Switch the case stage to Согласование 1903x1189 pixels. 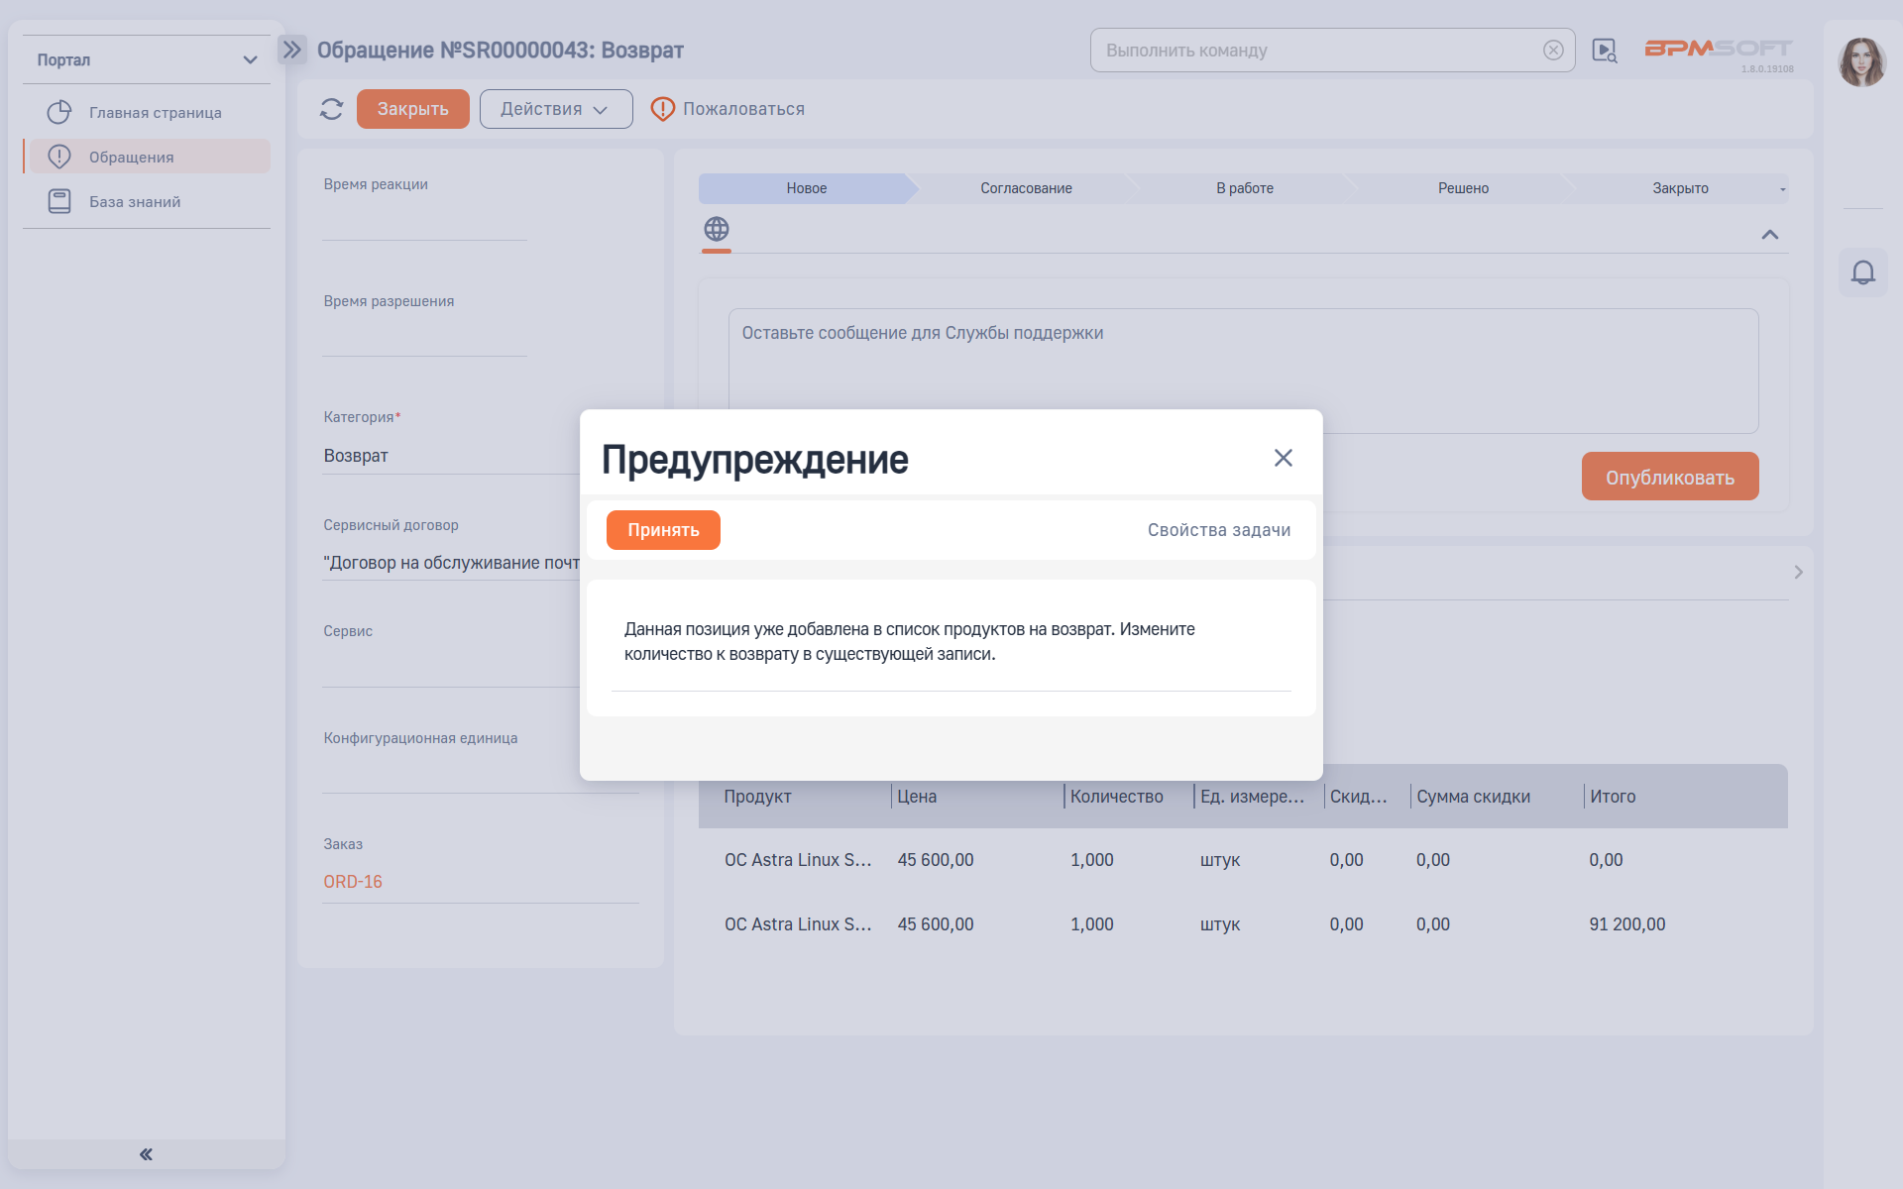click(x=1025, y=187)
